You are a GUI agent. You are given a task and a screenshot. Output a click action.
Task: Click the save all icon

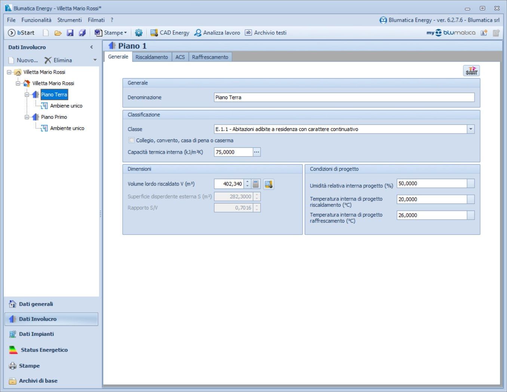point(82,33)
